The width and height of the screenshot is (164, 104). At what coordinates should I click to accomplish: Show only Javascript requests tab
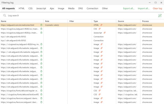[x=41, y=8]
